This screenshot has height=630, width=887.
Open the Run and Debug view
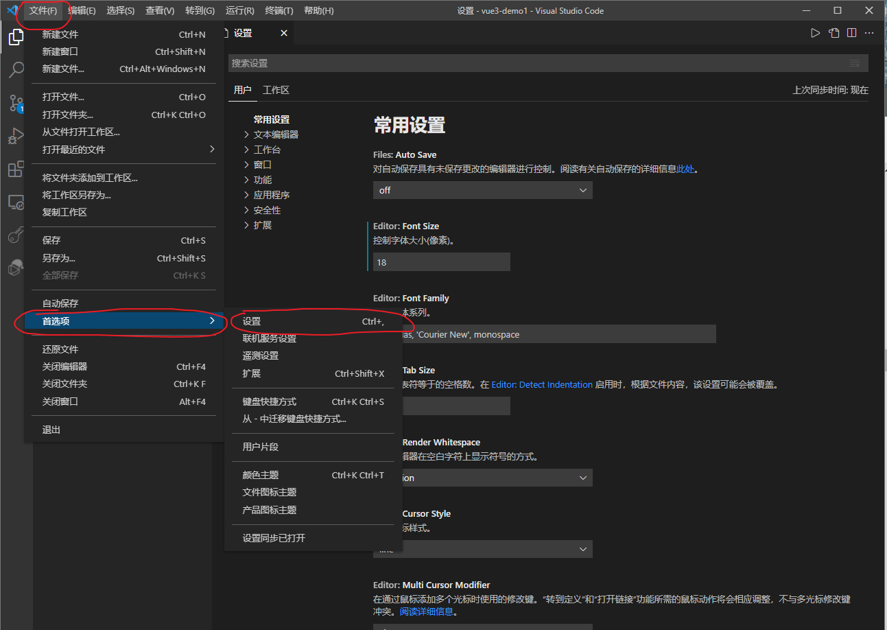(16, 136)
